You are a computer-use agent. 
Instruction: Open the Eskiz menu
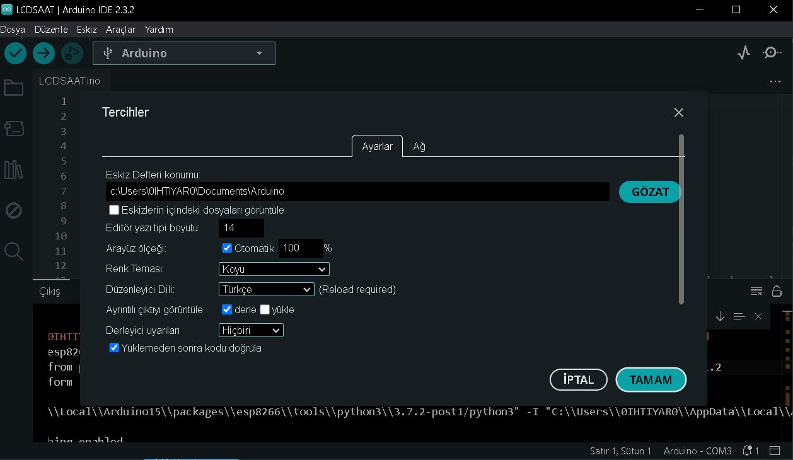(x=87, y=30)
